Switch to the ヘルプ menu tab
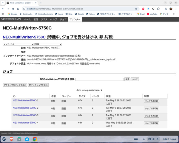This screenshot has height=143, width=179. [x=53, y=19]
